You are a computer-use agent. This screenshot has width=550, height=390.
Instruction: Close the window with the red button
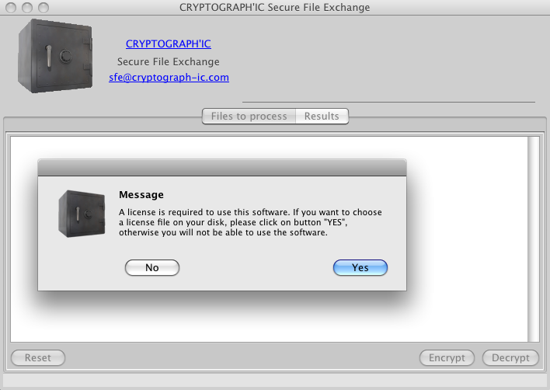(x=10, y=8)
